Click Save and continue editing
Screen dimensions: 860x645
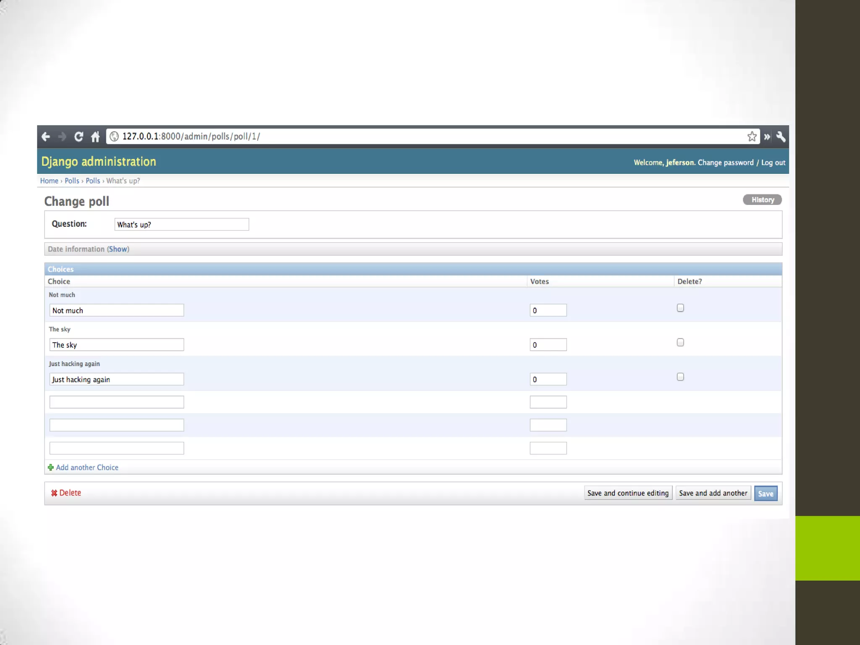[x=628, y=493]
